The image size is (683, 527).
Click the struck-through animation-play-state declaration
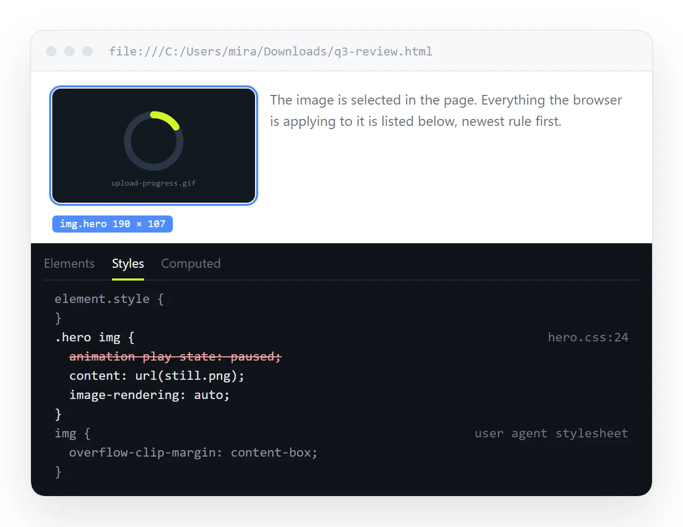[175, 356]
